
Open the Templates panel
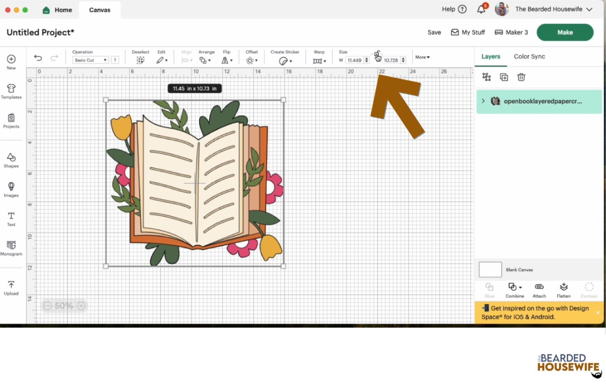click(x=11, y=91)
